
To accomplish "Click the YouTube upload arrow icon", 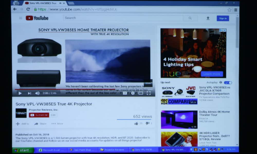I will [x=208, y=18].
